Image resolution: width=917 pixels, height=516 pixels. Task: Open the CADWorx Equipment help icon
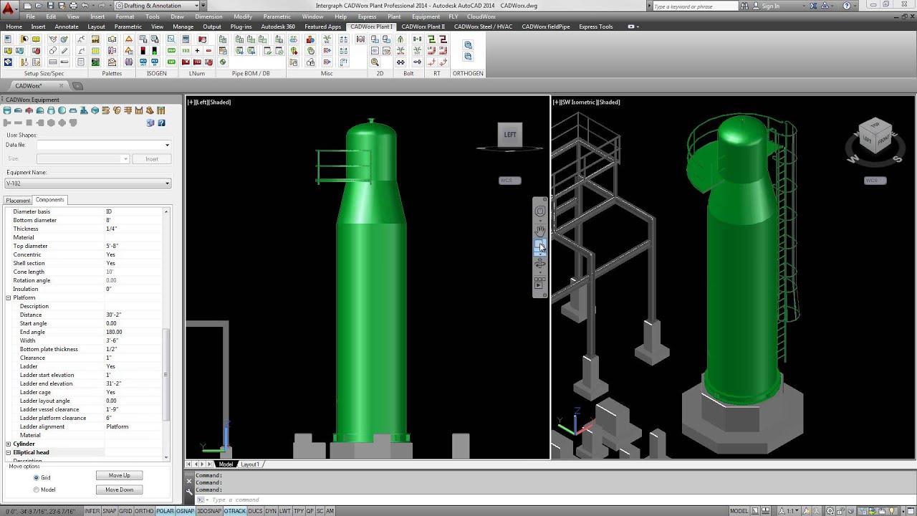pos(161,123)
